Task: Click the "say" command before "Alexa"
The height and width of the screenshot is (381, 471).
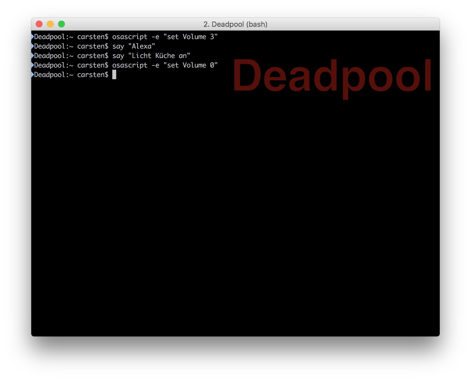Action: pos(118,47)
